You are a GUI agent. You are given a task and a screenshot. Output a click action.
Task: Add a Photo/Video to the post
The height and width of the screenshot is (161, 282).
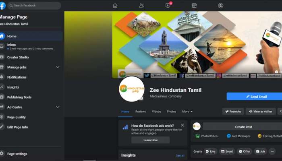(206, 136)
